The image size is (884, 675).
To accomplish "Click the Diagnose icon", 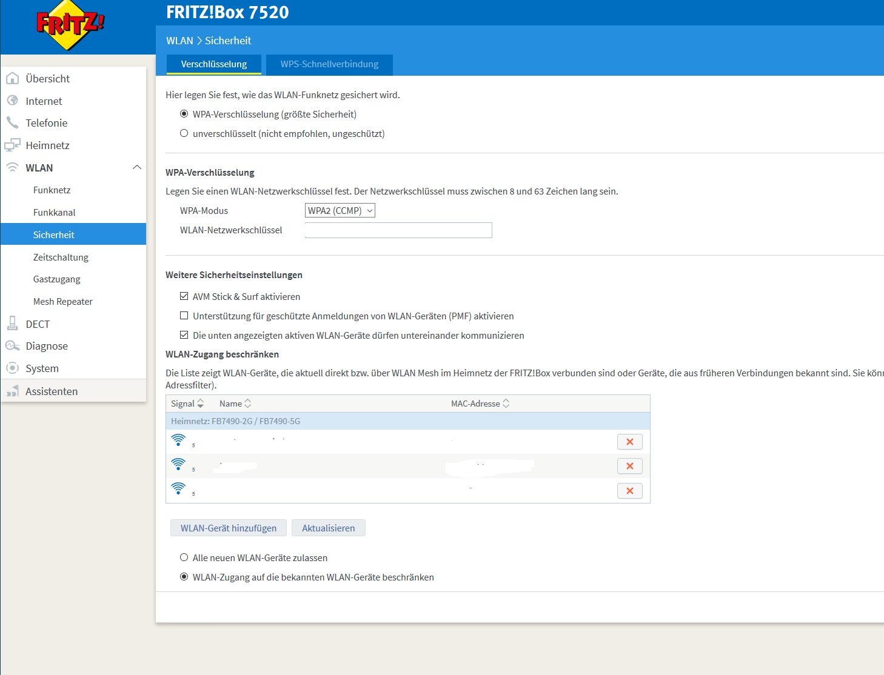I will 12,345.
